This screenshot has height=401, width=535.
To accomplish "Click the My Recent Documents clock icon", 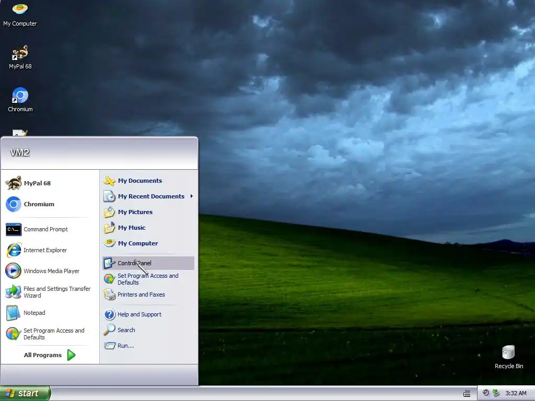I will [110, 196].
